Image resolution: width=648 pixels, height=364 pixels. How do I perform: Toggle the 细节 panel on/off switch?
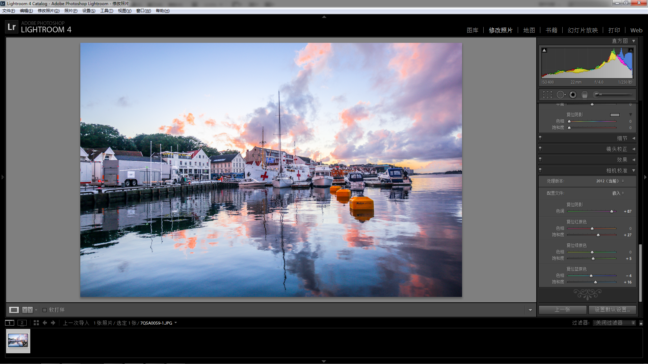coord(540,138)
